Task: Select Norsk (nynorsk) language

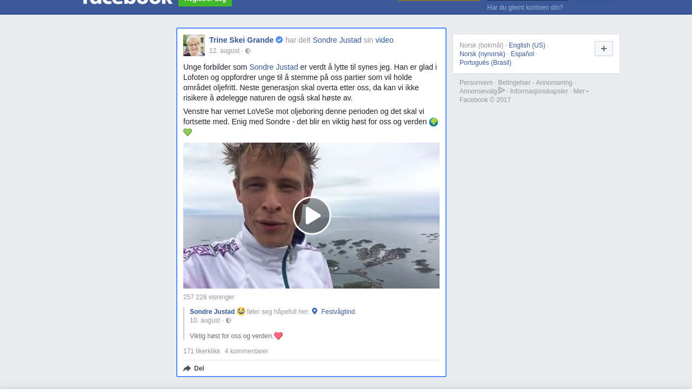Action: [482, 54]
